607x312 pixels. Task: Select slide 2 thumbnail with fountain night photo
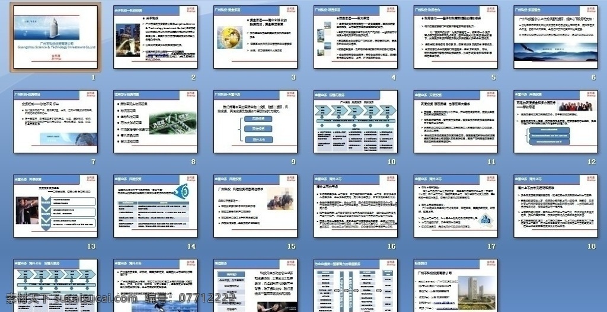click(x=156, y=37)
